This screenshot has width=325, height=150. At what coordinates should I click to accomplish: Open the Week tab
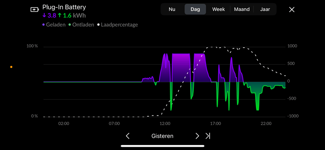[x=219, y=9]
